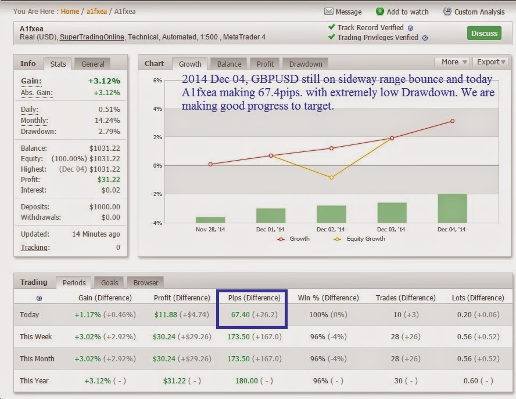
Task: Click This Year pips 180.00
Action: pyautogui.click(x=246, y=381)
